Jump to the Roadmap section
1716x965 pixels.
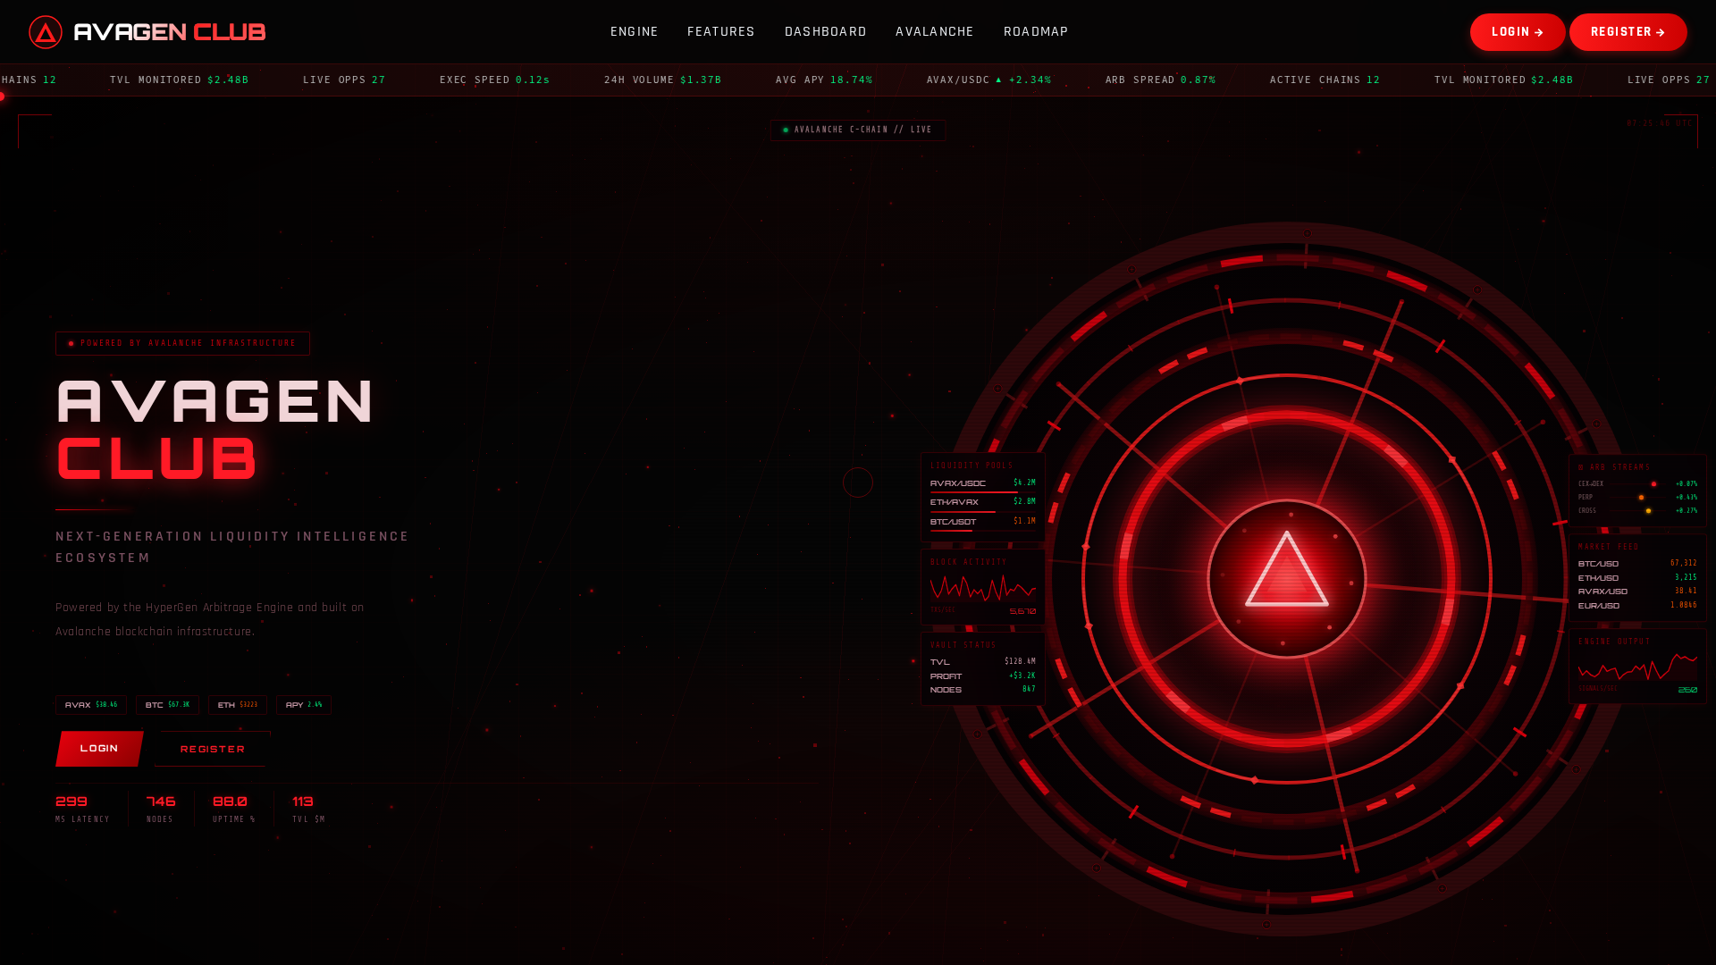click(1036, 32)
